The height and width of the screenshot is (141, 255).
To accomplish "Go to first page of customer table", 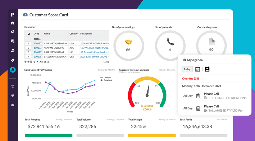I will [x=31, y=62].
